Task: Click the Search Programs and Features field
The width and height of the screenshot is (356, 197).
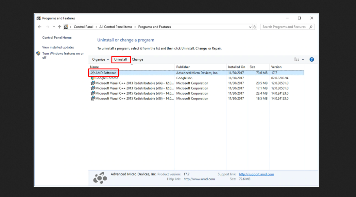Action: (x=287, y=27)
